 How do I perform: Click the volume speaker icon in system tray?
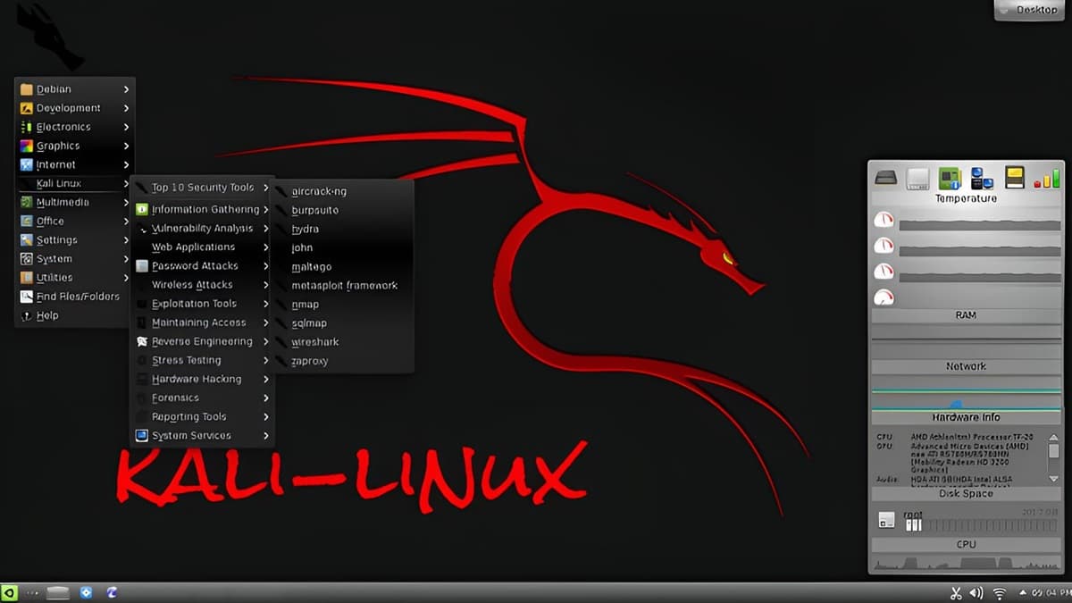(x=976, y=593)
